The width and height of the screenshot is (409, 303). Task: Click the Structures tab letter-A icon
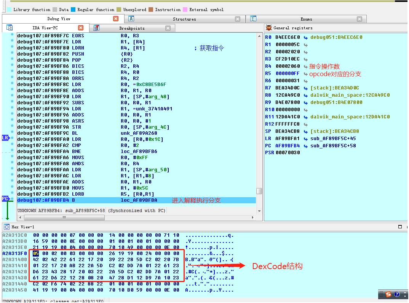click(132, 18)
